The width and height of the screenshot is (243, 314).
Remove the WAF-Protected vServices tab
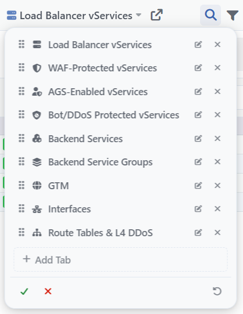click(x=217, y=68)
